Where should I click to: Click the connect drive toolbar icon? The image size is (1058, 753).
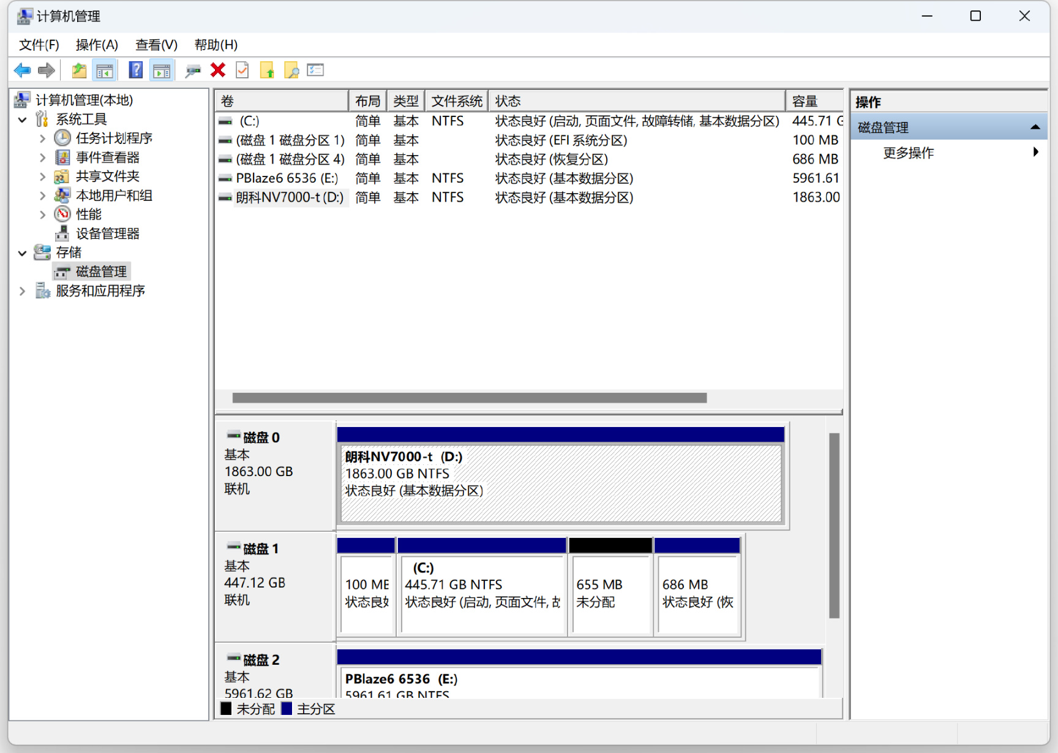pos(193,70)
